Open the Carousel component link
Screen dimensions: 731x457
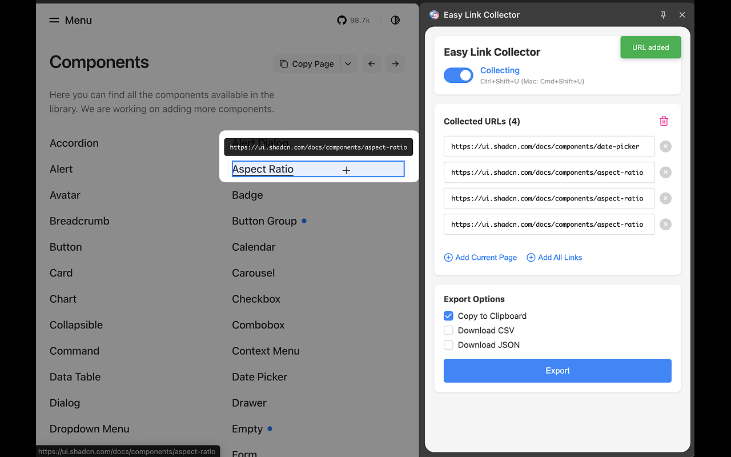pyautogui.click(x=254, y=273)
